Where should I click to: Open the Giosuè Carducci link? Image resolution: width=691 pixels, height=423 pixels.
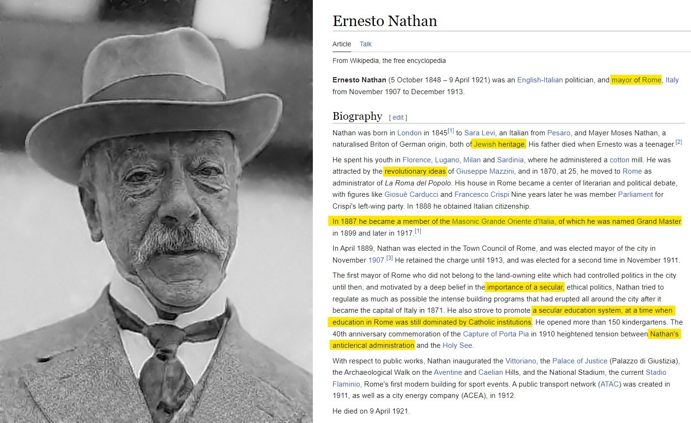(x=411, y=194)
